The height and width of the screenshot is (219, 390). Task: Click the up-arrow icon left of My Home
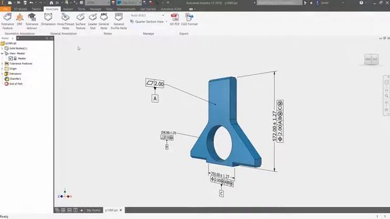(x=82, y=210)
